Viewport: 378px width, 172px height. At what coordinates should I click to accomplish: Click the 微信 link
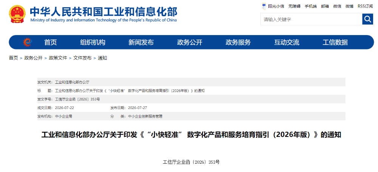337,6
